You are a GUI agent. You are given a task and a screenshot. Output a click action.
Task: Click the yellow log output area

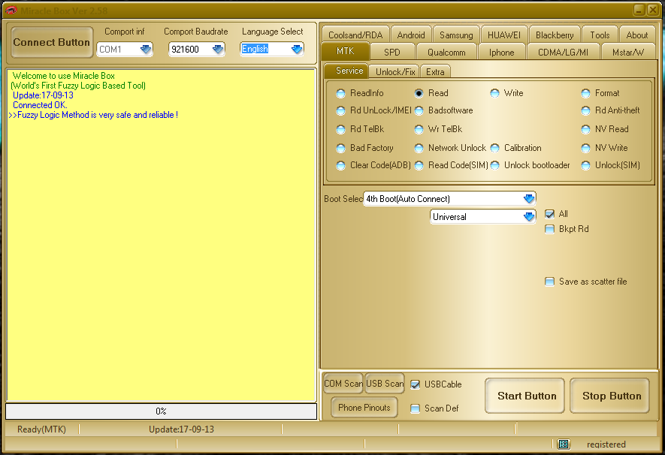pyautogui.click(x=161, y=235)
